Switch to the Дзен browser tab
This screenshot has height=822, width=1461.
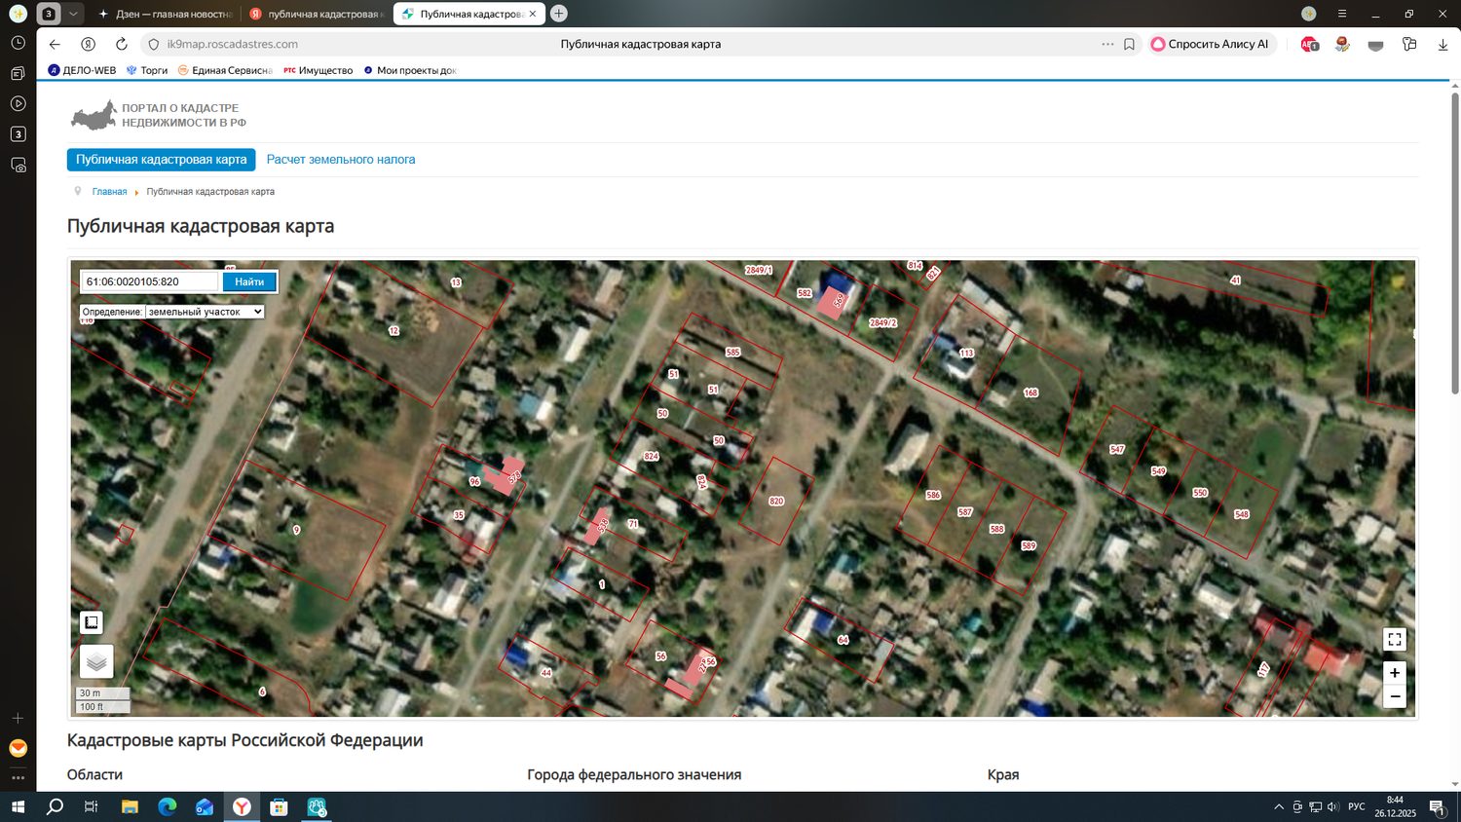tap(166, 14)
